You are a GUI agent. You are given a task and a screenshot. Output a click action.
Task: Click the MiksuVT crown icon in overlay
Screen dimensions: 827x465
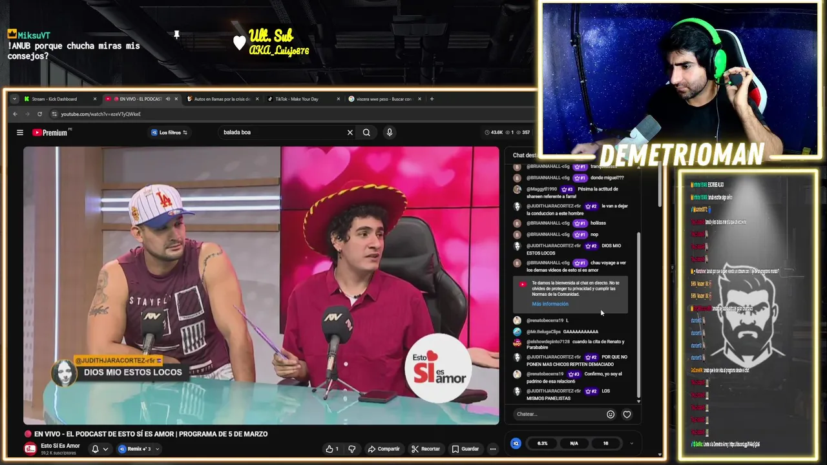[12, 35]
